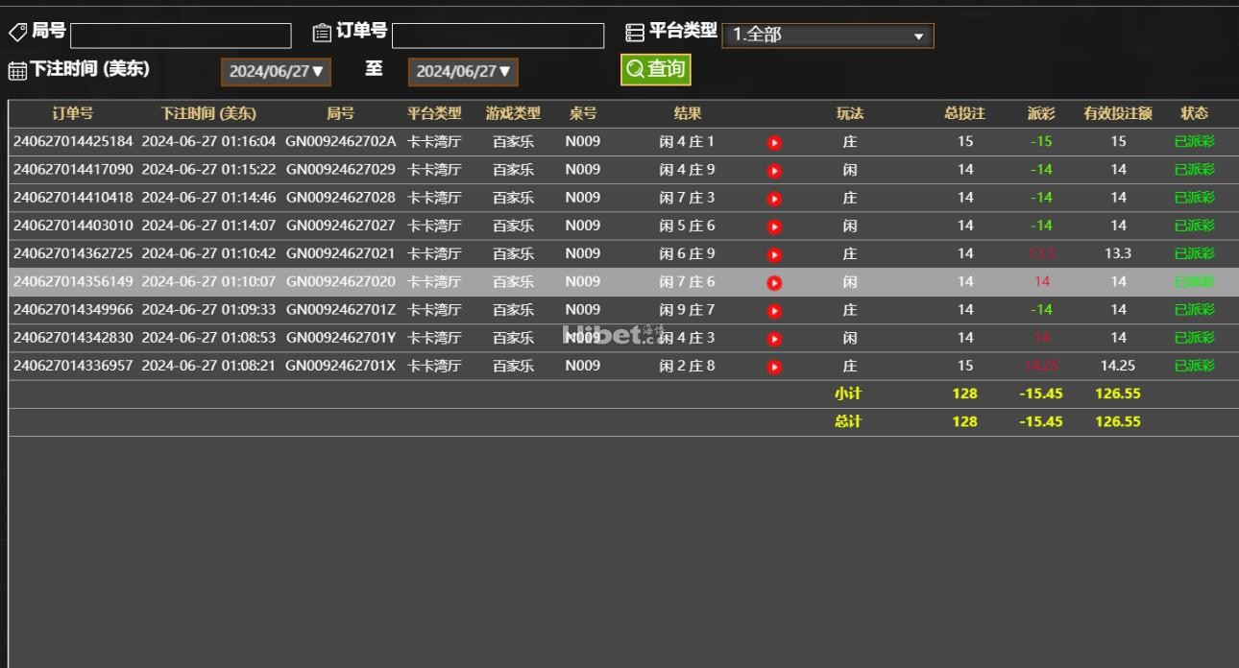1239x668 pixels.
Task: Focus the 局号 input field
Action: (x=181, y=36)
